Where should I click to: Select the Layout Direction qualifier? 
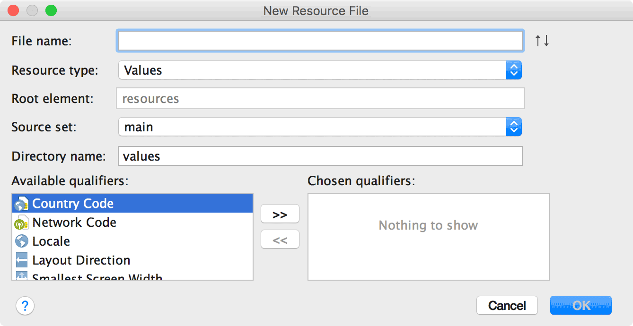tap(81, 260)
